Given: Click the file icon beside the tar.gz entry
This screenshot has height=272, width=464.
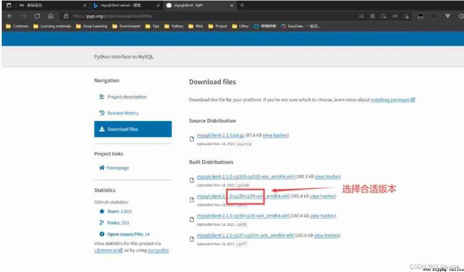Looking at the screenshot, I should tap(192, 139).
